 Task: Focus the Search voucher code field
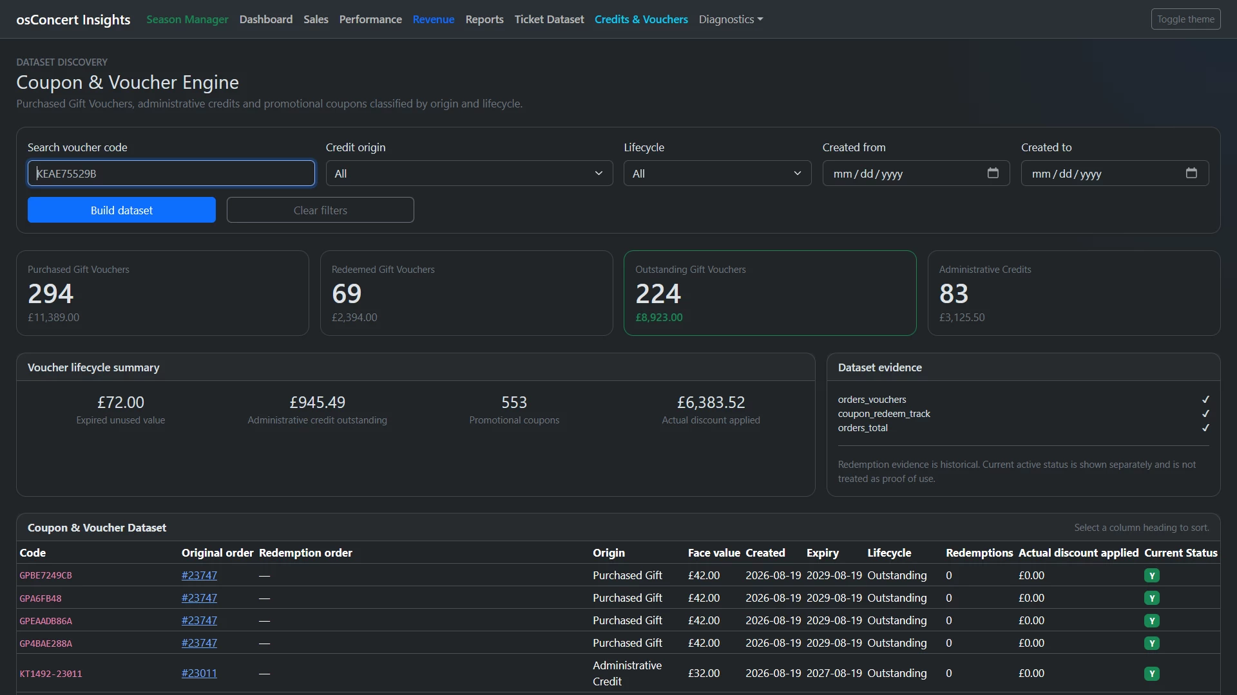pos(171,173)
